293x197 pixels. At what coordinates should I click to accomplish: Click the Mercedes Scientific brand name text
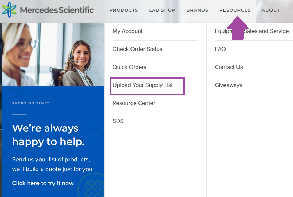click(57, 10)
